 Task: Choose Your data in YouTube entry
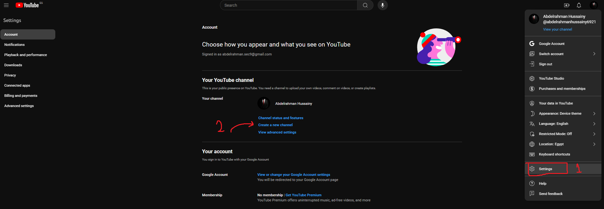[563, 103]
